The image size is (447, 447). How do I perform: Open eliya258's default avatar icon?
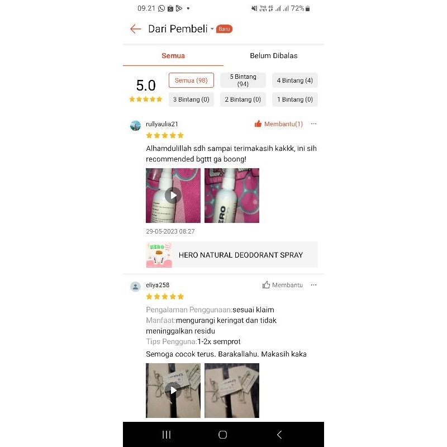pyautogui.click(x=135, y=287)
